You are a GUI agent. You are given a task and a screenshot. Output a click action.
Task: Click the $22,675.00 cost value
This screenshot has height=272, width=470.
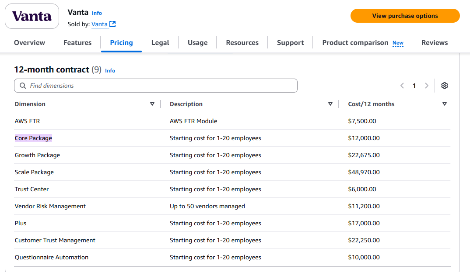click(x=364, y=155)
